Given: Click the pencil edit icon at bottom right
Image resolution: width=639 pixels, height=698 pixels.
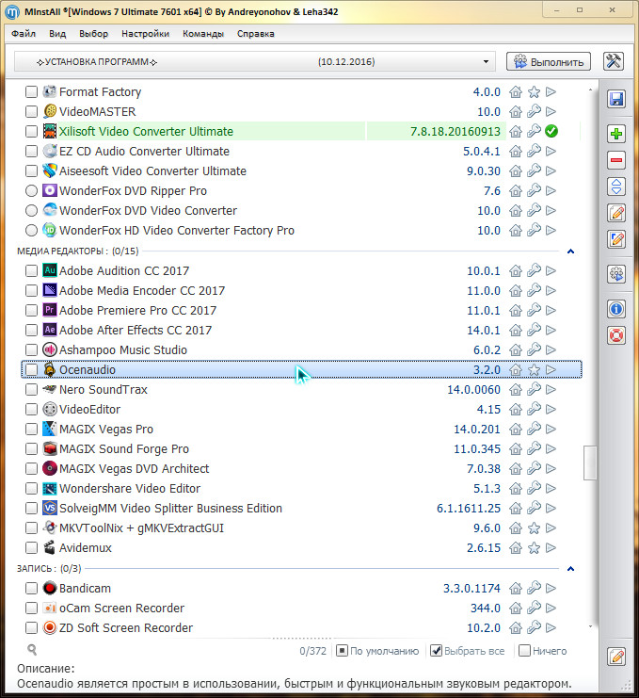Looking at the screenshot, I should point(616,657).
